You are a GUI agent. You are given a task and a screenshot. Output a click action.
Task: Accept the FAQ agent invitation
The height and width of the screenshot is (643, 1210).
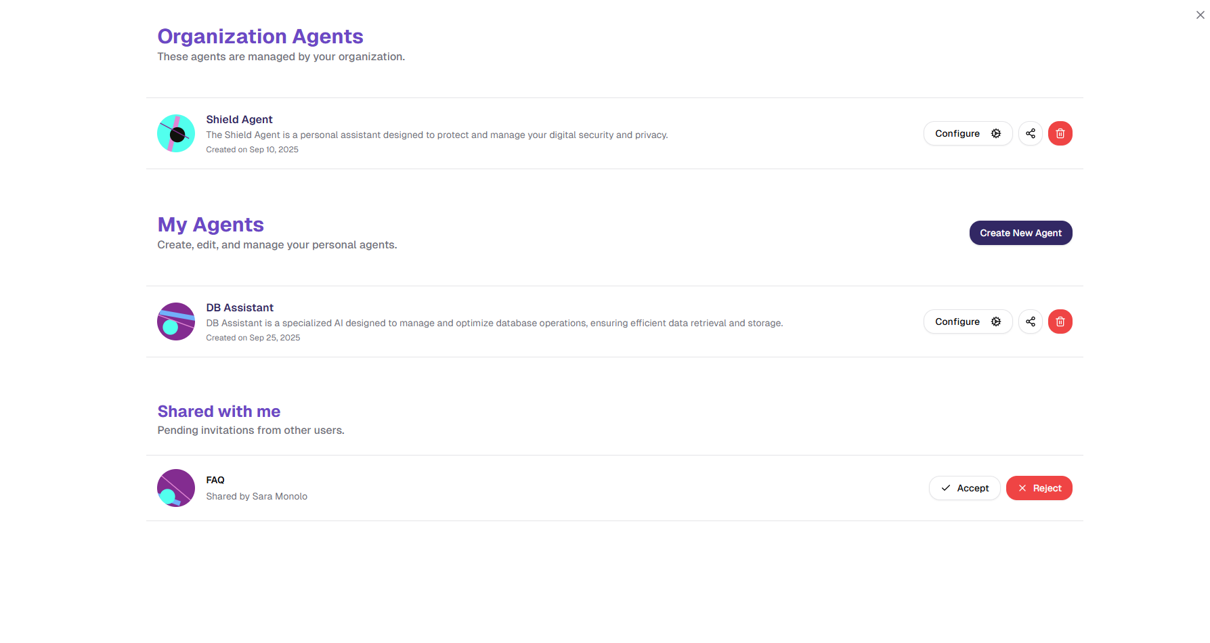click(x=964, y=488)
